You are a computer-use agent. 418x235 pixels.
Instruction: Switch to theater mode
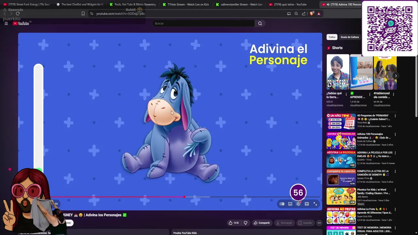pyautogui.click(x=307, y=204)
